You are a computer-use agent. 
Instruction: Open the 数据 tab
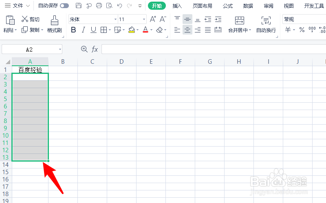click(248, 6)
